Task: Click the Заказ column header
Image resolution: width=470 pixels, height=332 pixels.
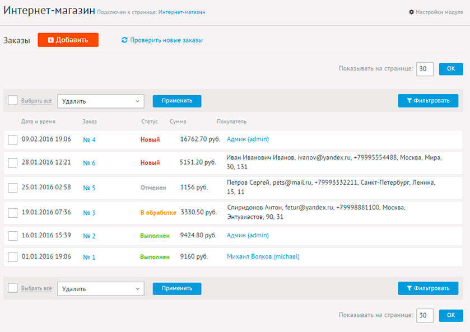Action: 90,121
